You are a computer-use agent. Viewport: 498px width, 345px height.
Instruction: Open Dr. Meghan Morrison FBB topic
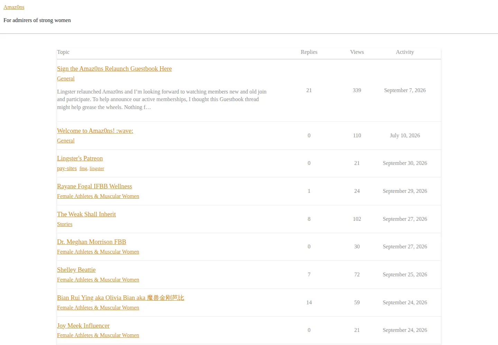coord(92,242)
